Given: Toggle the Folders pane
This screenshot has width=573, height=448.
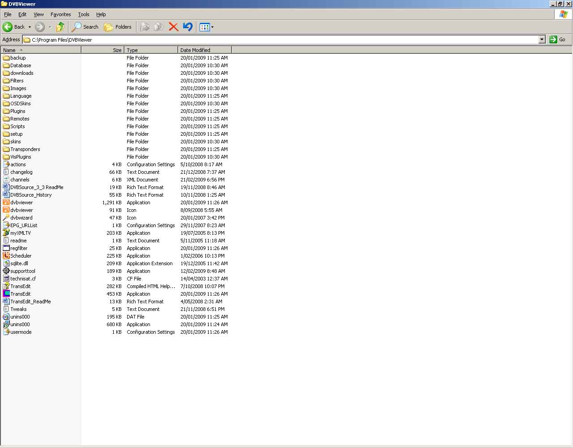Looking at the screenshot, I should tap(118, 27).
